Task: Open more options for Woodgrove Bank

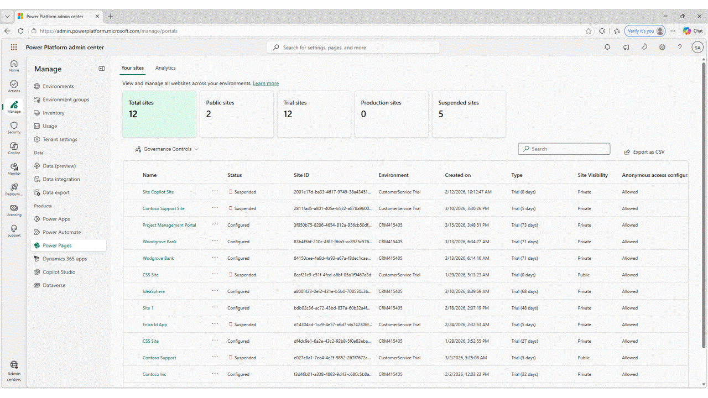Action: coord(215,242)
